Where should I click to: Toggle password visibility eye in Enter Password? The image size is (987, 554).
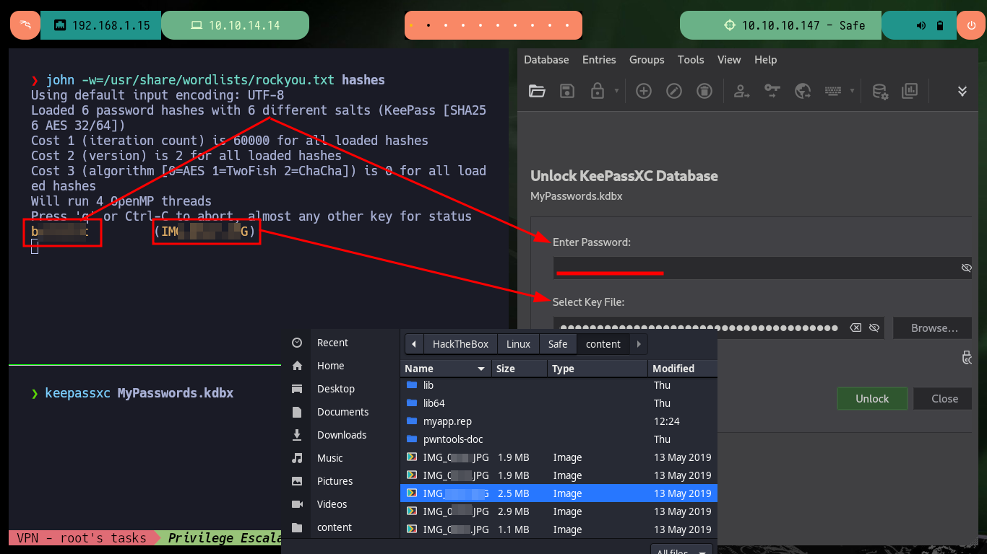[x=966, y=268]
